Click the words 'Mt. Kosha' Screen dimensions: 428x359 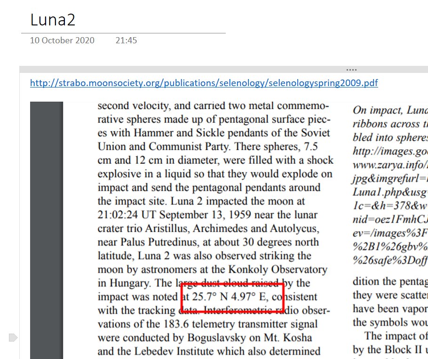[x=288, y=338]
